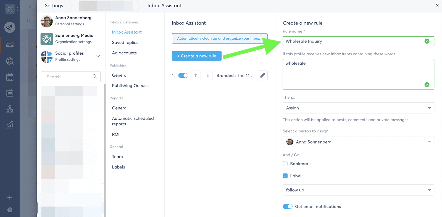Open ROI reports settings
Viewport: 442px width, 217px height.
116,134
